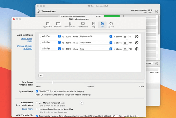Switch to the Temperatures preferences tab
This screenshot has height=118, width=176.
[x=70, y=25]
